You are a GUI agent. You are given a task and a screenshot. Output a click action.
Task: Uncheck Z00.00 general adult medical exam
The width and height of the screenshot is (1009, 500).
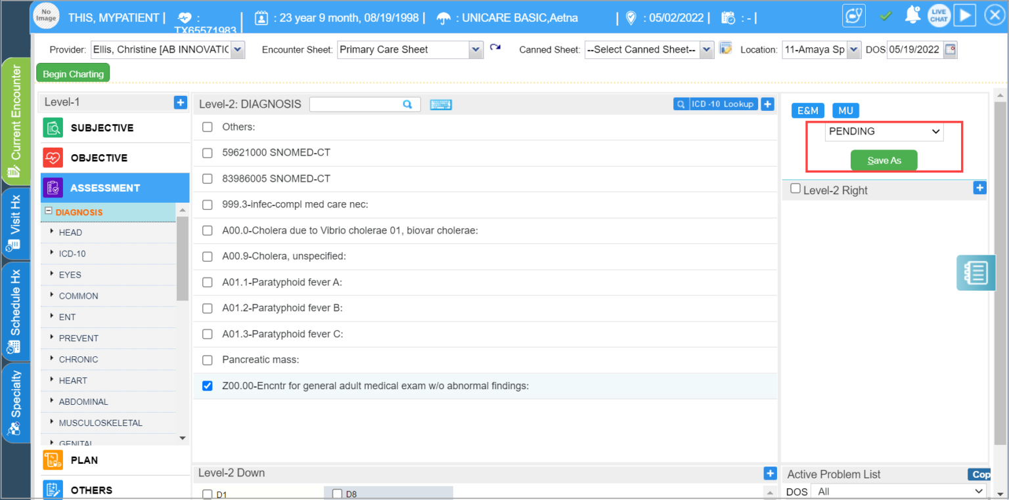click(x=207, y=386)
